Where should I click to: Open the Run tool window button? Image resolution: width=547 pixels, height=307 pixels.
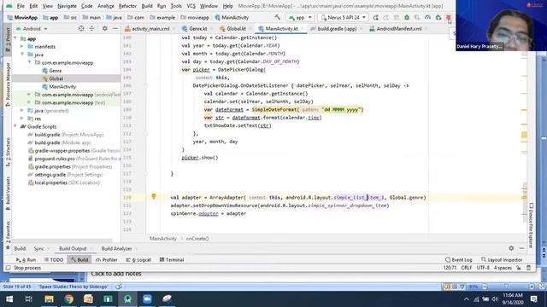click(x=26, y=259)
